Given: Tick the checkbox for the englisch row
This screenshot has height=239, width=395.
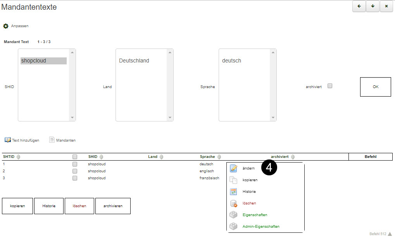Looking at the screenshot, I should (75, 171).
